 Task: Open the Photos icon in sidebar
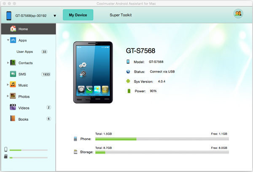(13, 96)
